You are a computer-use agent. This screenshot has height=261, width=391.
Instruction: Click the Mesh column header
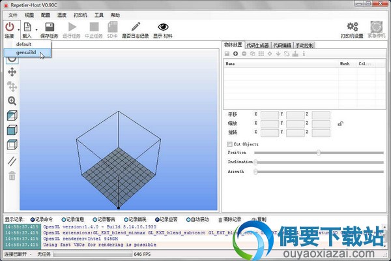click(x=348, y=64)
